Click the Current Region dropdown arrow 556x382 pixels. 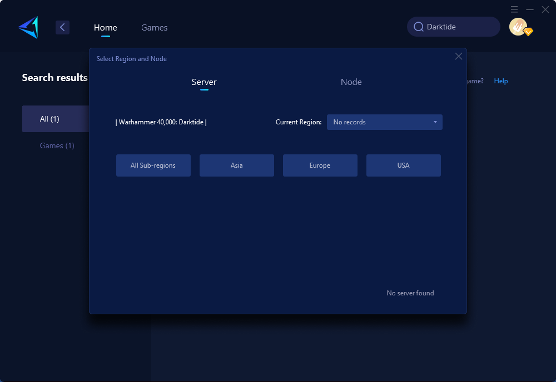tap(435, 122)
